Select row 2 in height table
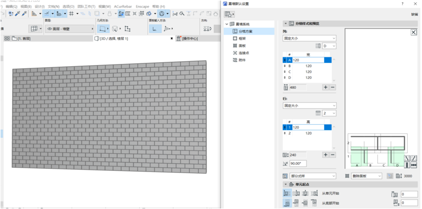This screenshot has width=422, height=209. 307,133
